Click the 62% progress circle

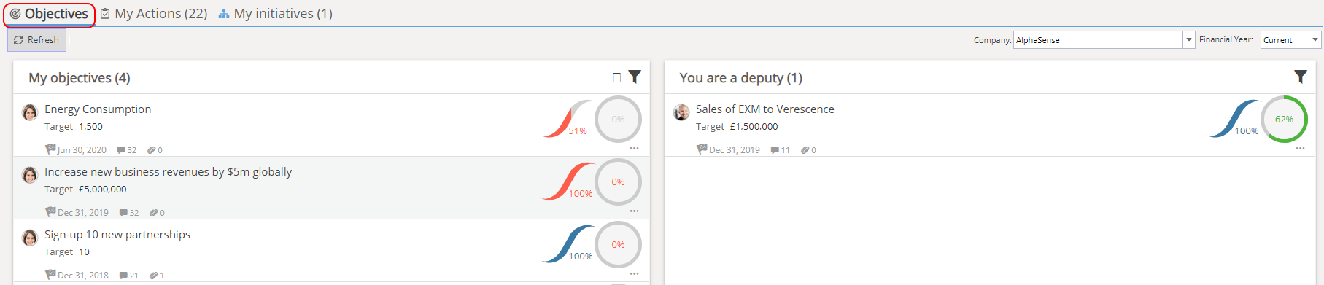[x=1284, y=119]
